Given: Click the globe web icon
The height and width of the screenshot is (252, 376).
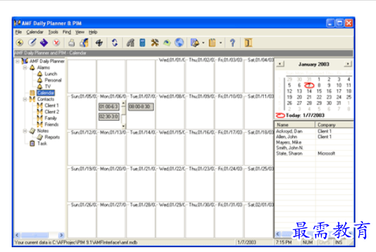Looking at the screenshot, I should point(179,43).
